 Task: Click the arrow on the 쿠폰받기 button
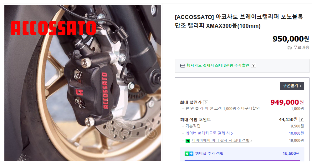tap(300, 86)
